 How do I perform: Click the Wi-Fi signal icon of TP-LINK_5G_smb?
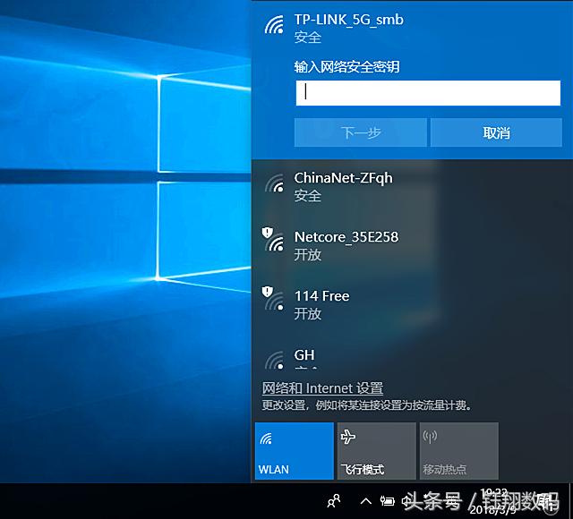pyautogui.click(x=274, y=25)
